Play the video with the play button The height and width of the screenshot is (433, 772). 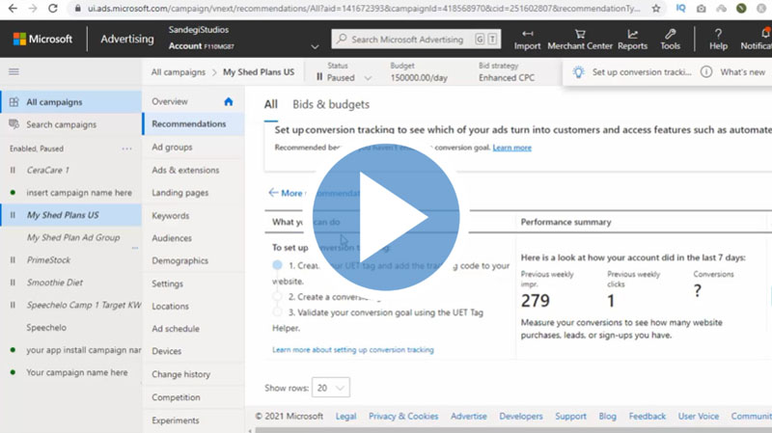pos(385,217)
